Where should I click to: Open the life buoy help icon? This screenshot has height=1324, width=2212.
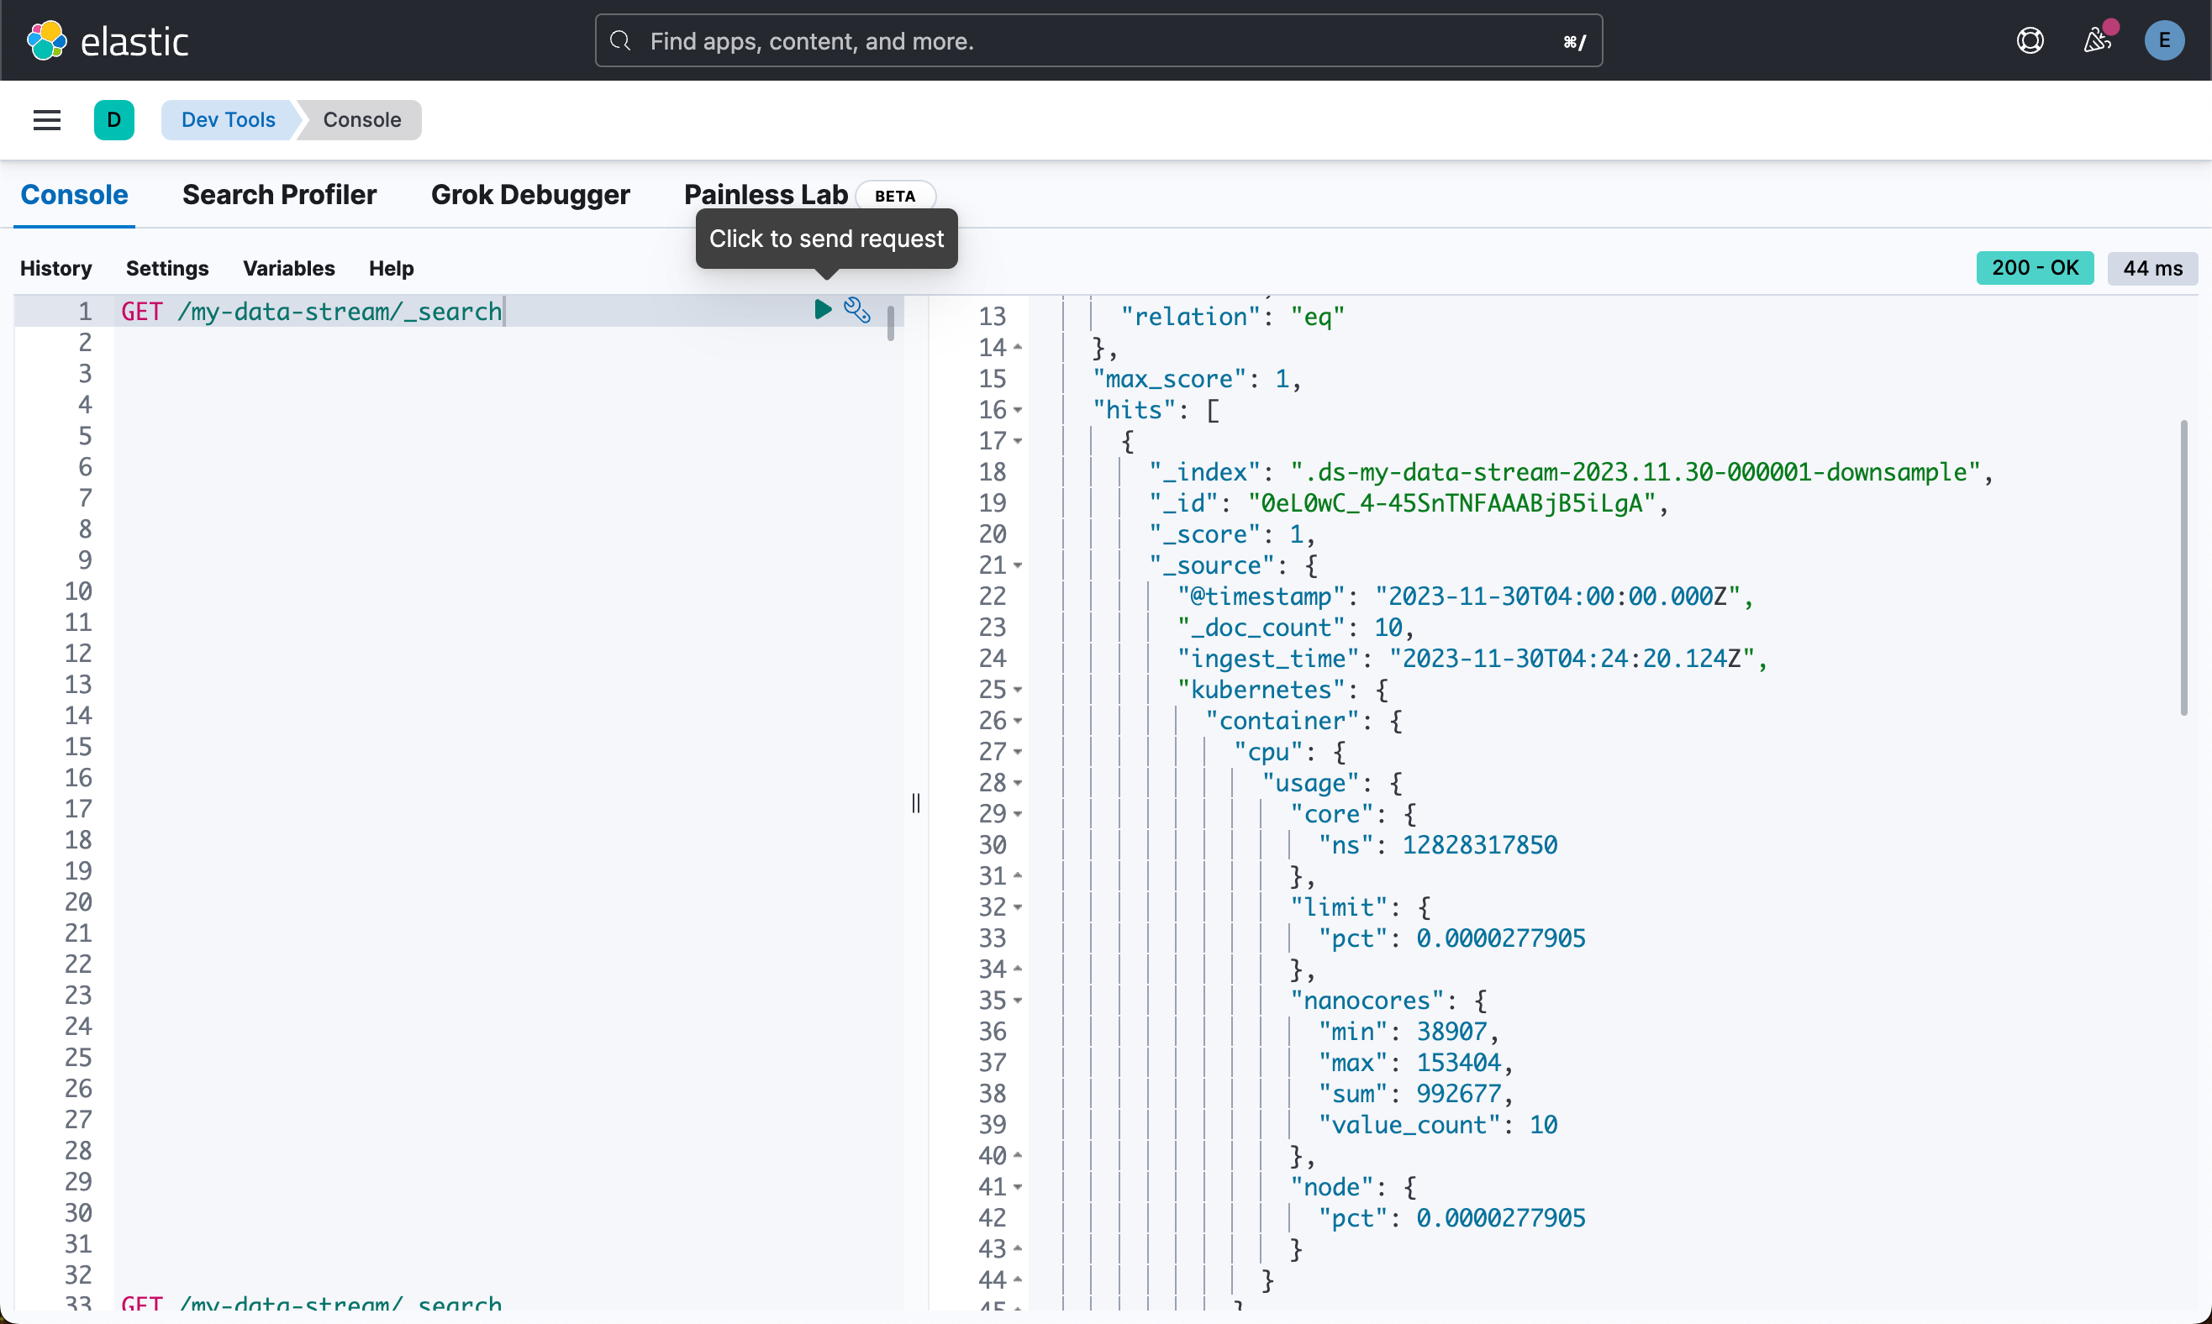(2028, 40)
